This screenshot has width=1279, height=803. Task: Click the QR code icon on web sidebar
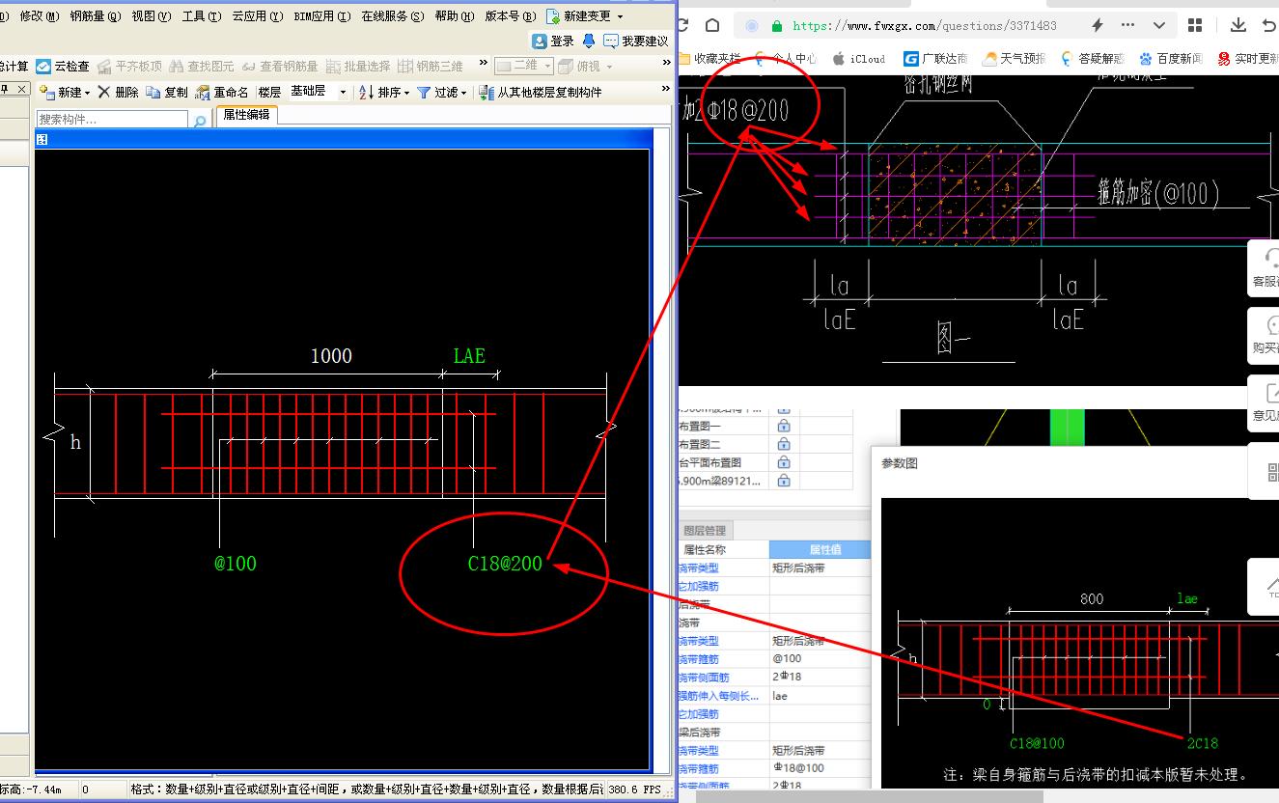tap(1272, 472)
